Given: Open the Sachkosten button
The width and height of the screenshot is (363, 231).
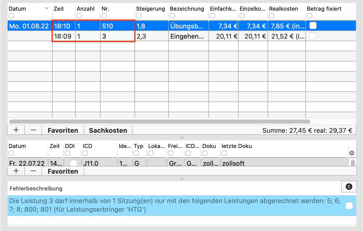Looking at the screenshot, I should point(108,130).
